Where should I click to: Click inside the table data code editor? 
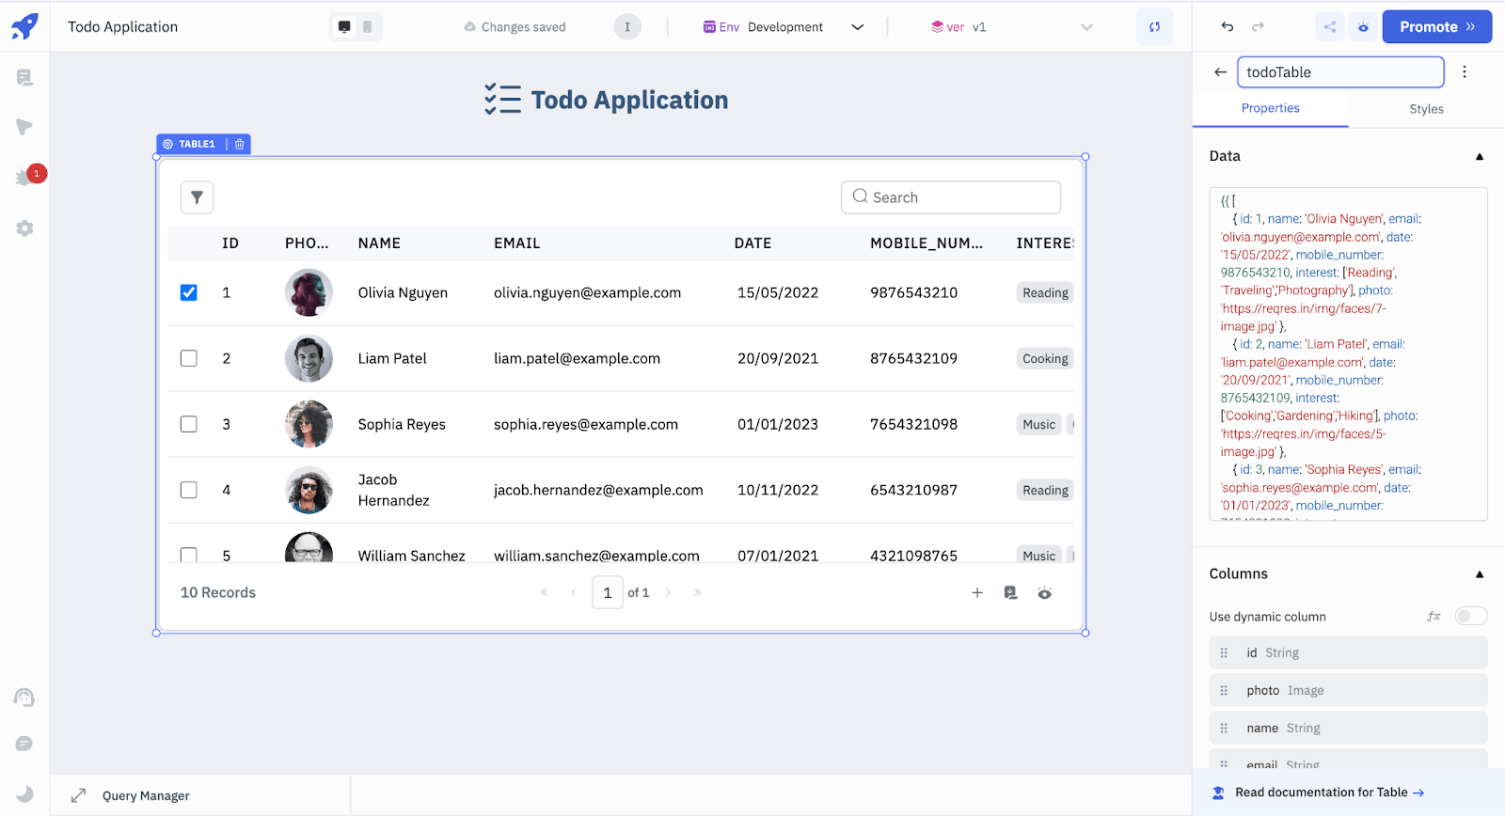pos(1348,354)
